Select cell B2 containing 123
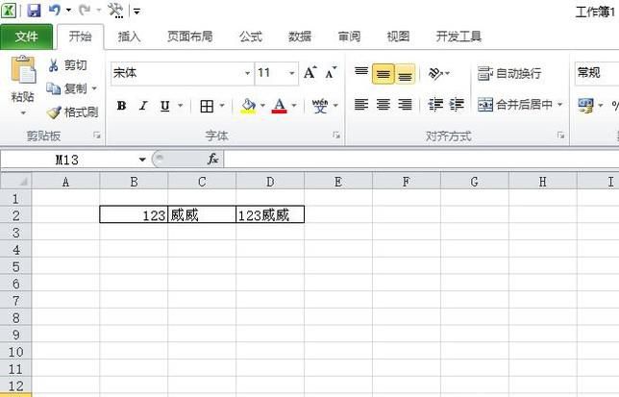 (x=134, y=215)
